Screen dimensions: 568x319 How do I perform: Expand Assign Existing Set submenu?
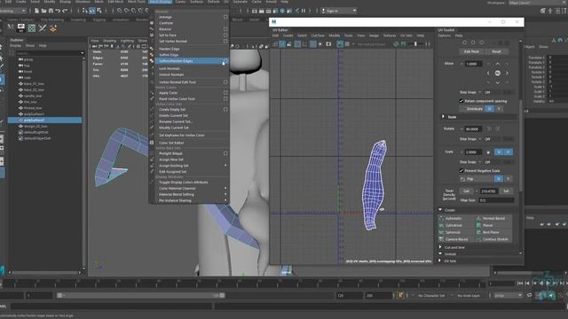pos(225,166)
